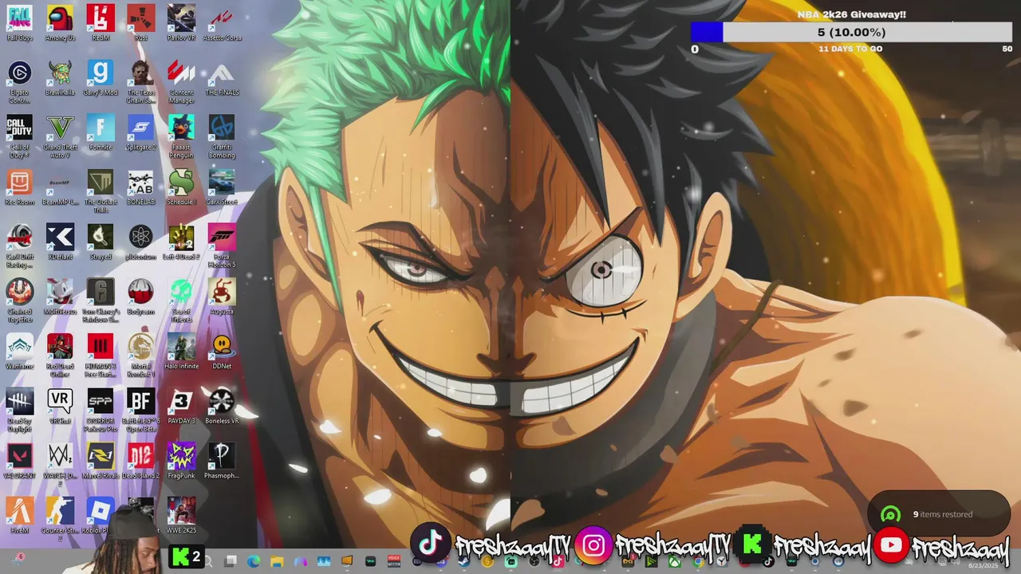Select the FragPunk desktop icon
The width and height of the screenshot is (1021, 574).
click(181, 460)
